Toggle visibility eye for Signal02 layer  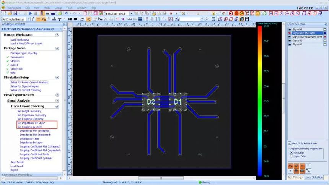(x=290, y=44)
